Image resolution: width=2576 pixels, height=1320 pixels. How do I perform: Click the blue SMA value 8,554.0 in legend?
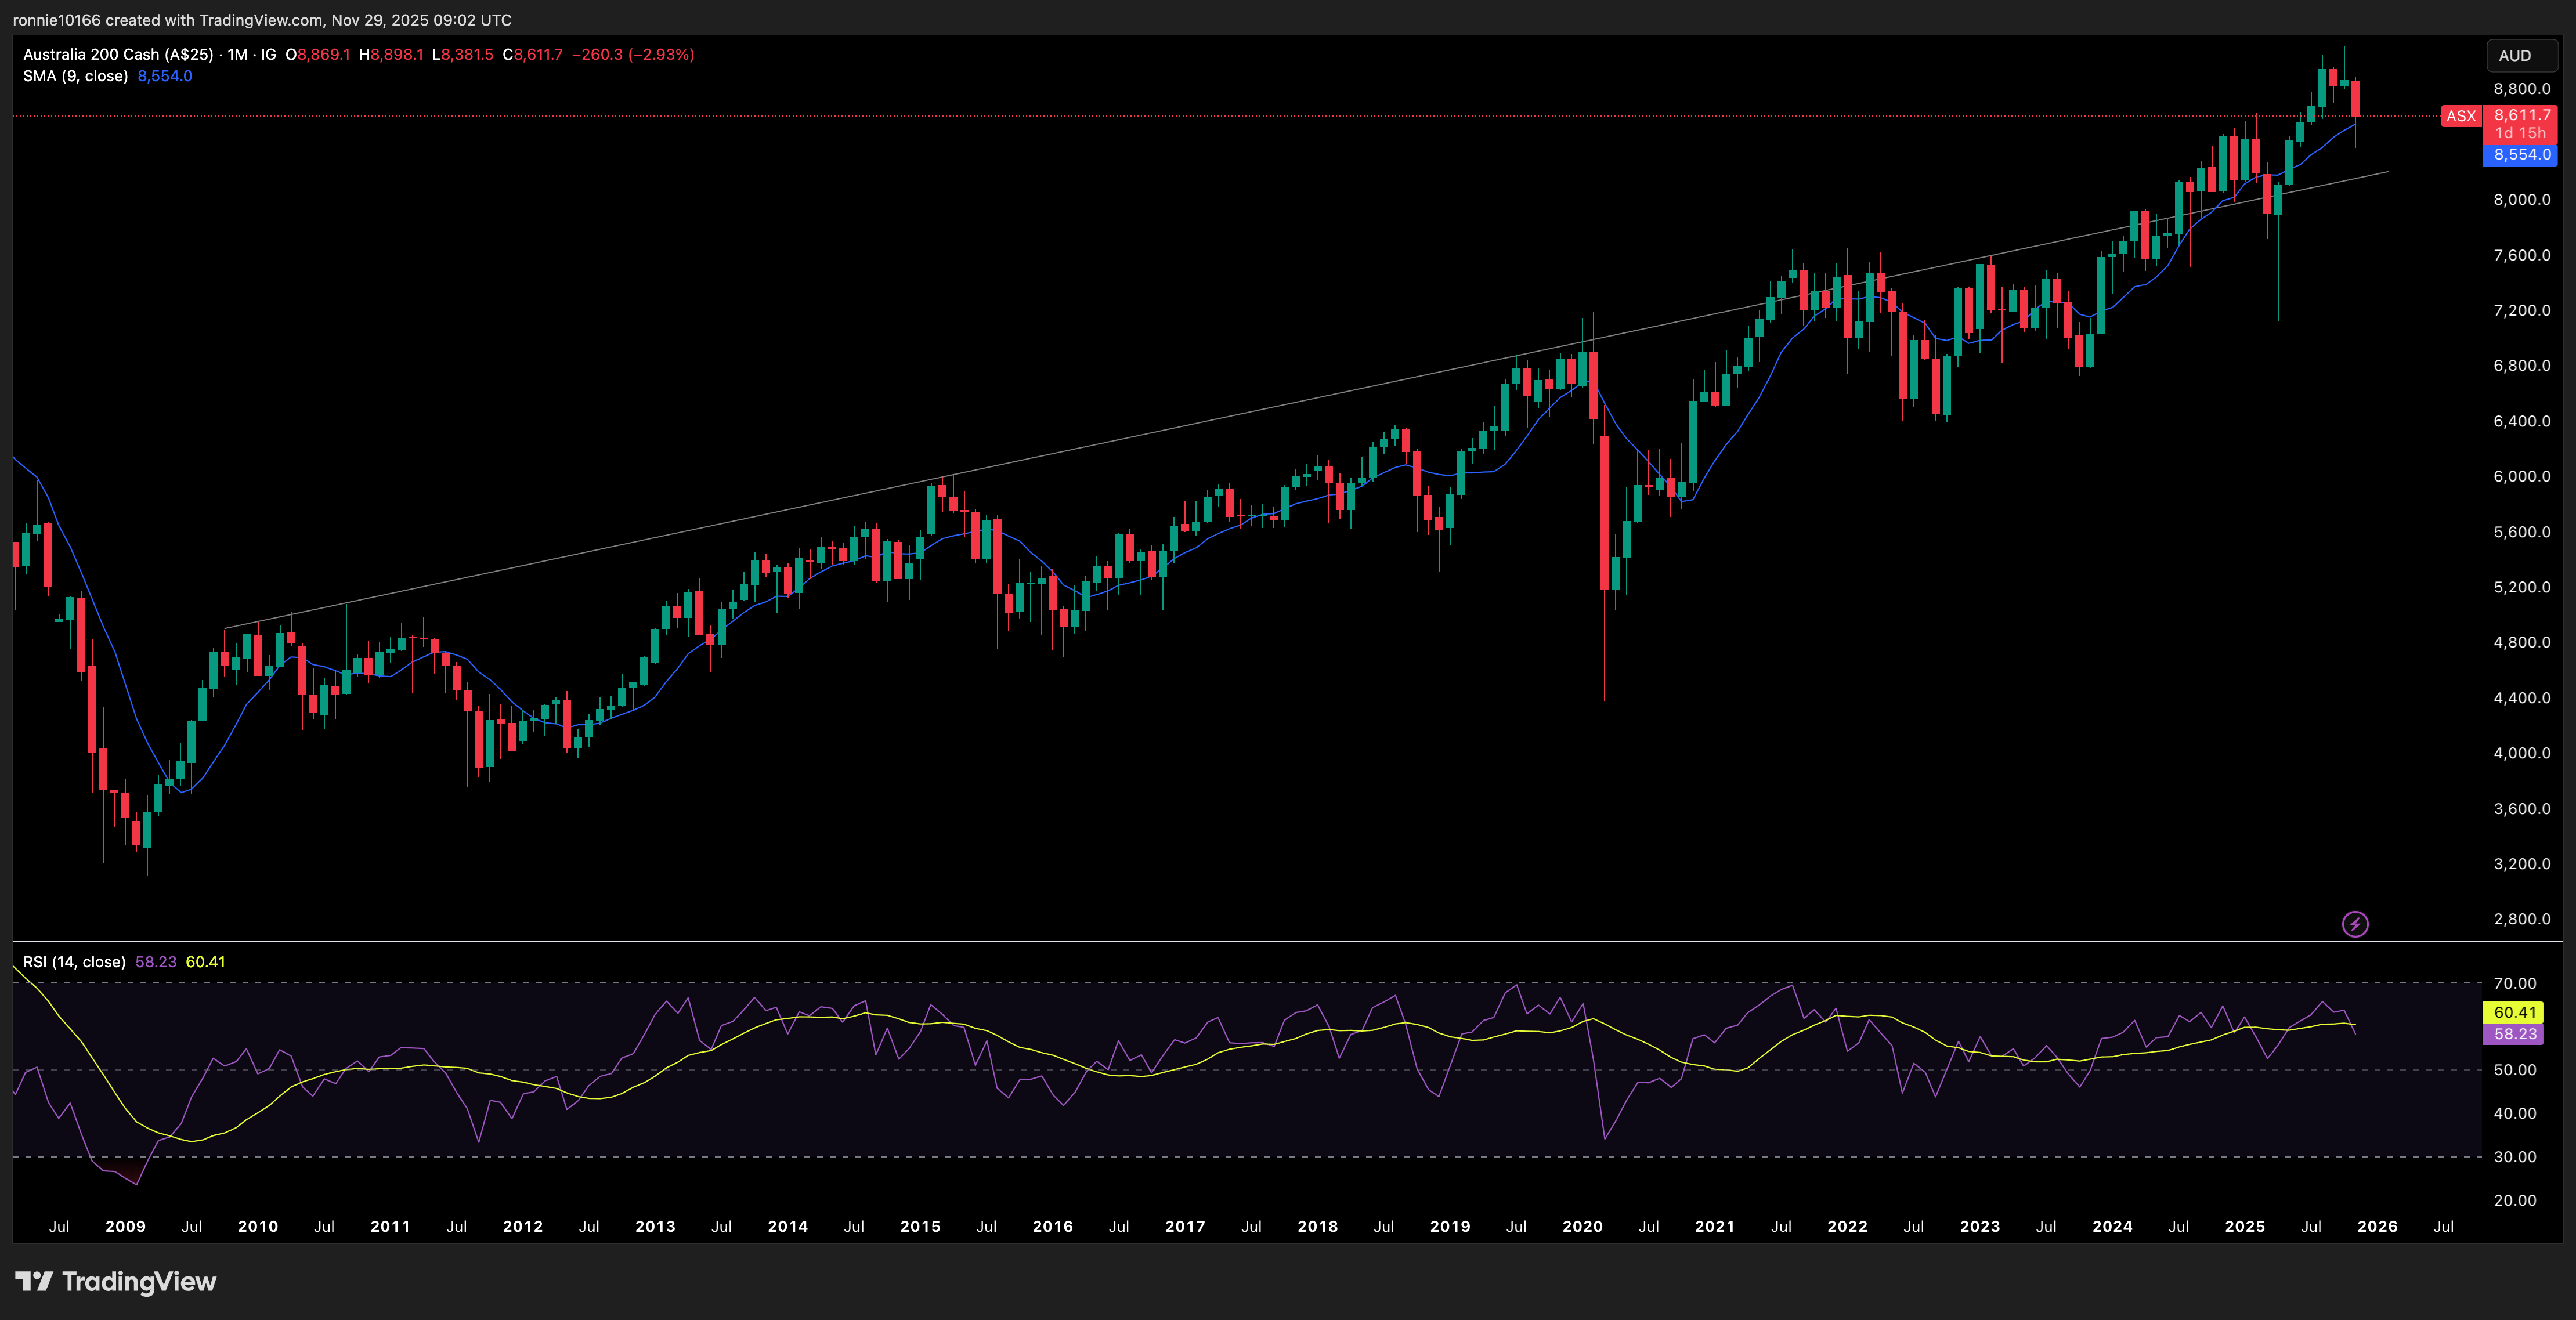pyautogui.click(x=165, y=76)
